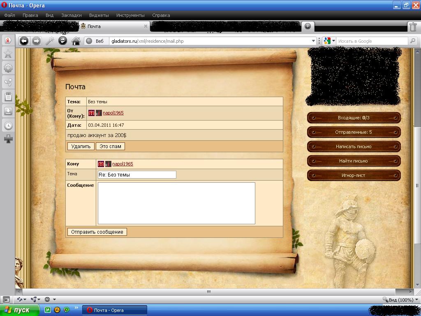This screenshot has height=316, width=421.
Task: Open the Notes panel in sidebar
Action: click(x=8, y=97)
